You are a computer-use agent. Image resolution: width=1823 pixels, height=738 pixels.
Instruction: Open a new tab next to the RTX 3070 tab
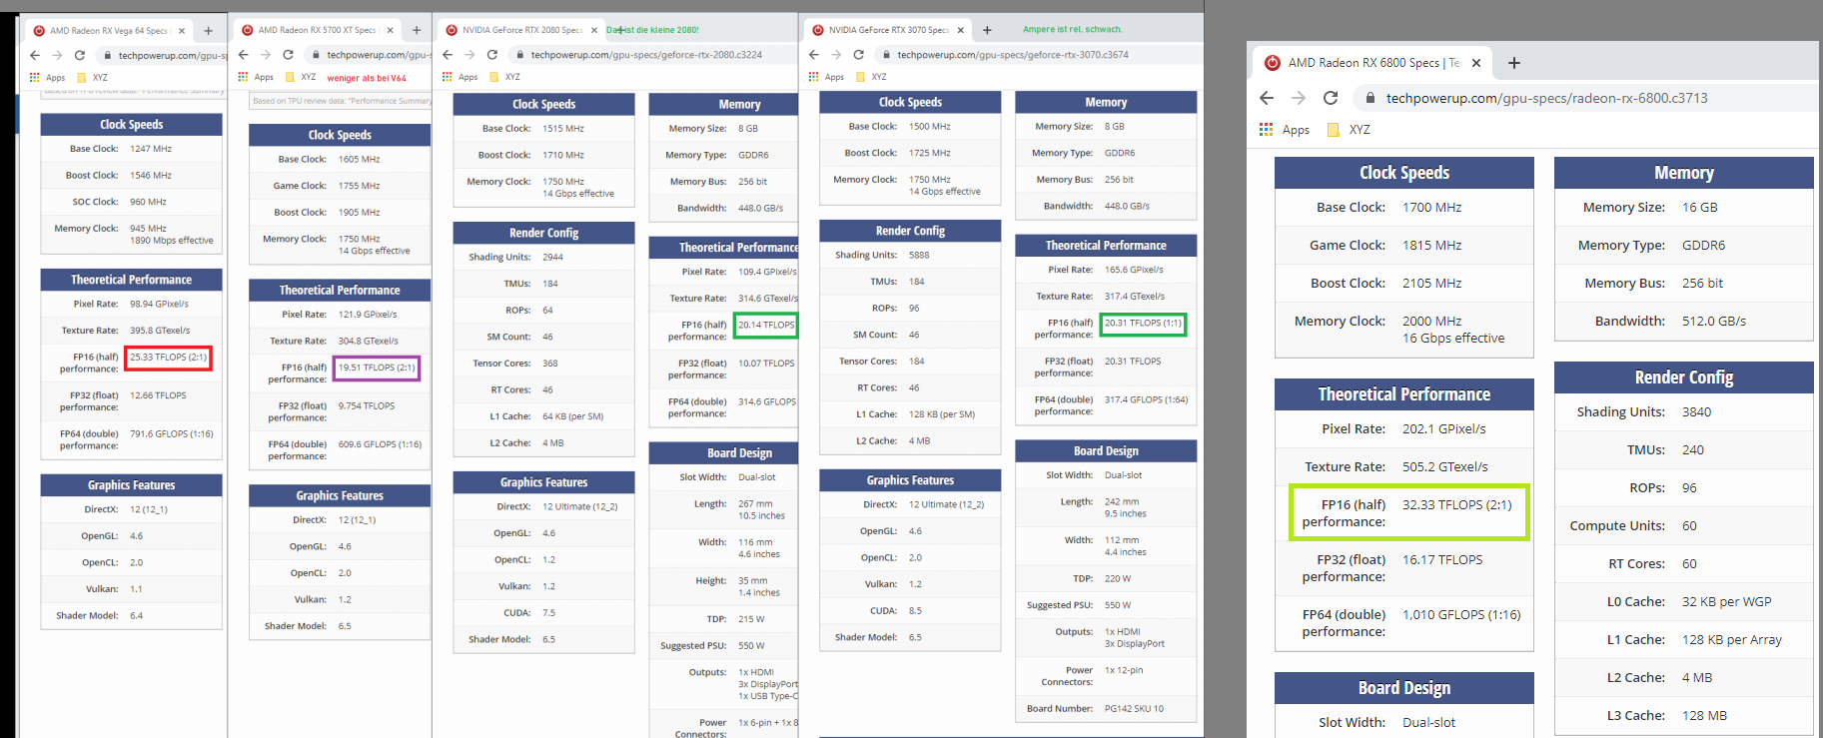coord(987,30)
